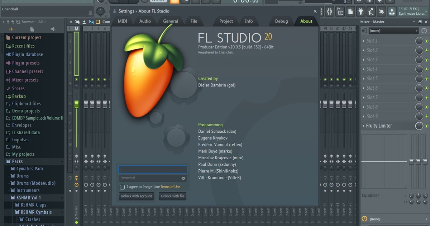
Task: Switch to the File settings tab
Action: point(194,21)
